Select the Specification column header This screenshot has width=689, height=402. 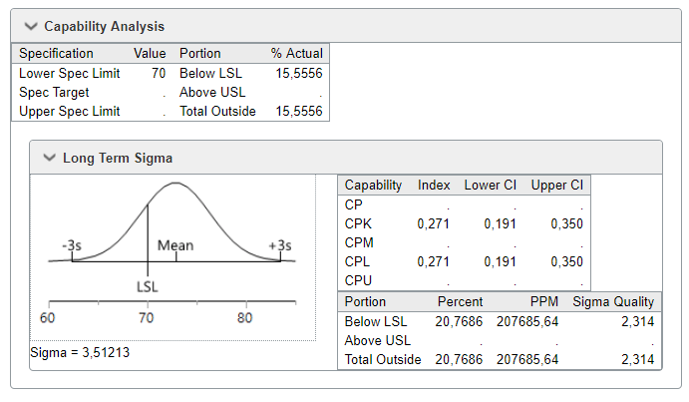pos(56,54)
